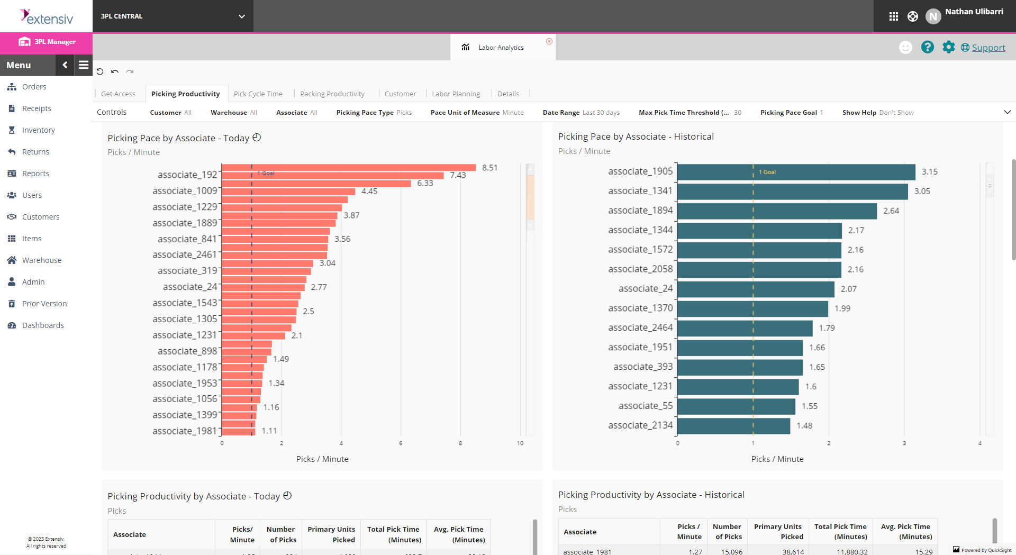Open the apps grid icon in the top bar
The height and width of the screenshot is (555, 1016).
[893, 16]
